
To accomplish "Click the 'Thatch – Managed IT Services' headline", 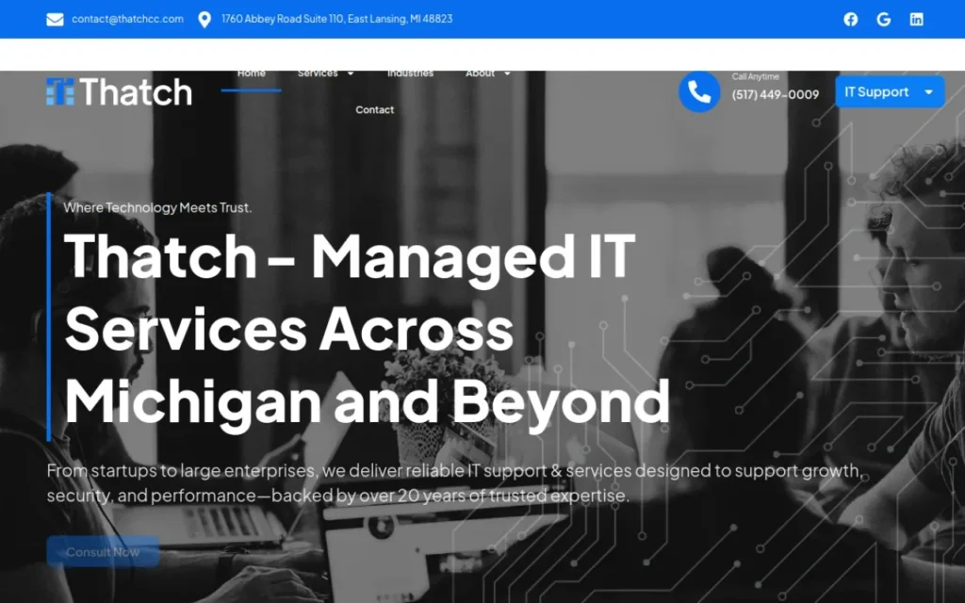I will pos(367,328).
